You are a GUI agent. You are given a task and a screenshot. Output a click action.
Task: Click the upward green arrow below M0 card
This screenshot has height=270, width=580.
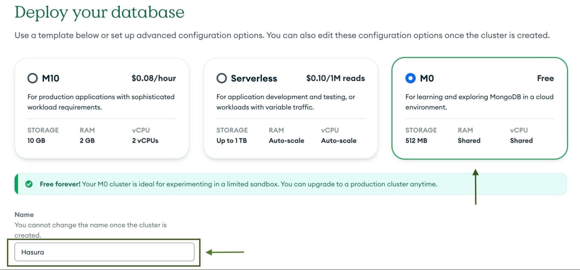point(475,187)
